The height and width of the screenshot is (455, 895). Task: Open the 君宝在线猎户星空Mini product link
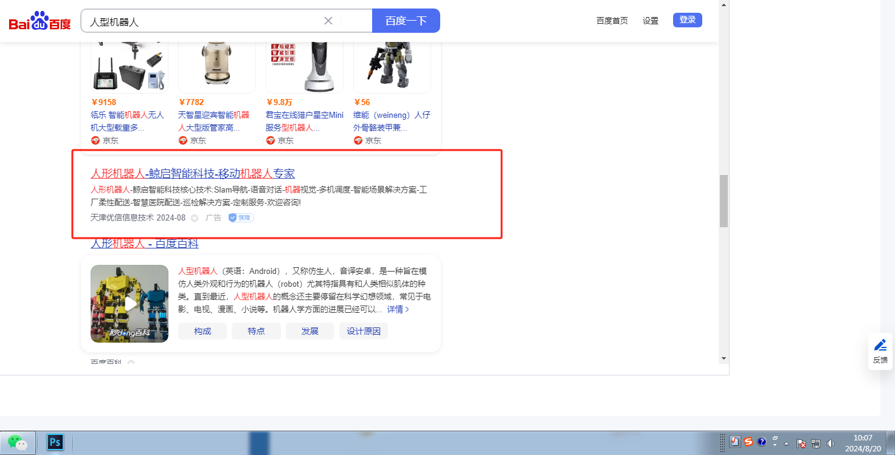[x=305, y=121]
